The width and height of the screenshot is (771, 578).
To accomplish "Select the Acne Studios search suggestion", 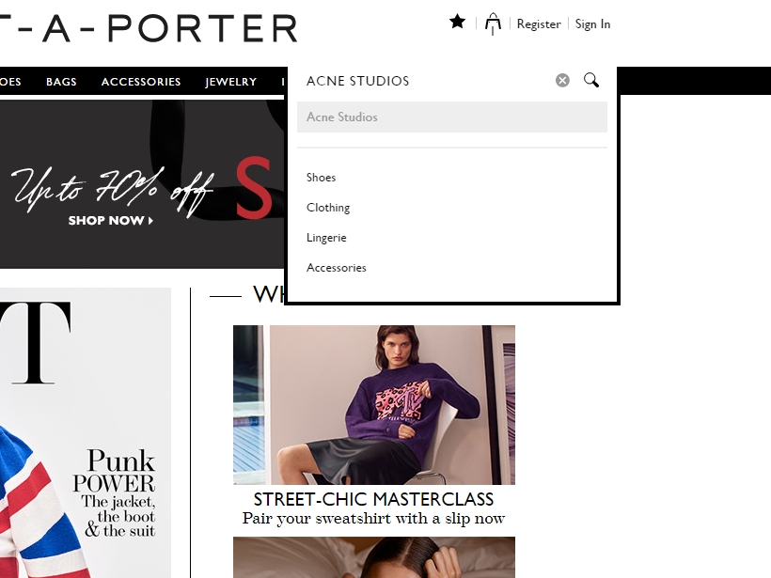I will point(452,117).
